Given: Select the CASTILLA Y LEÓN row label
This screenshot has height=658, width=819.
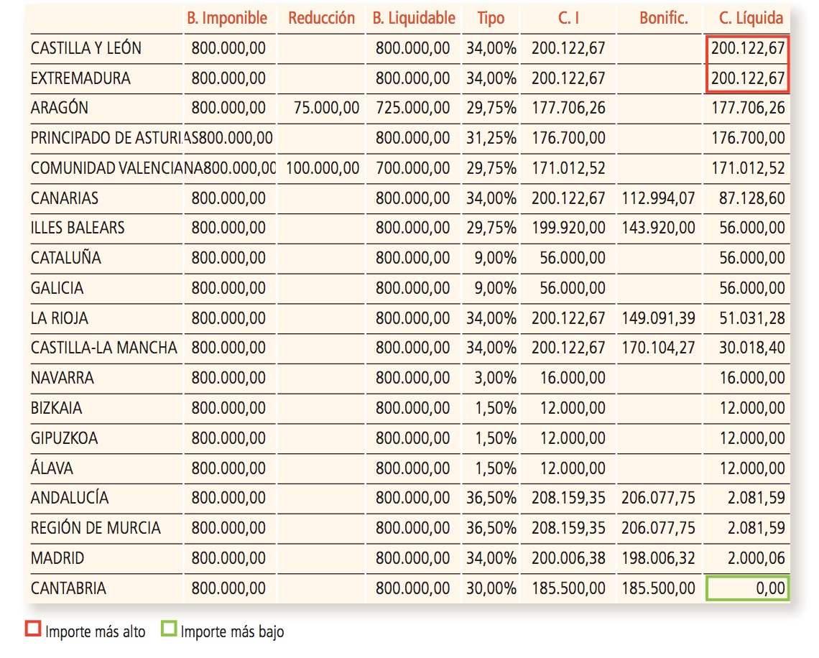Looking at the screenshot, I should tap(86, 48).
